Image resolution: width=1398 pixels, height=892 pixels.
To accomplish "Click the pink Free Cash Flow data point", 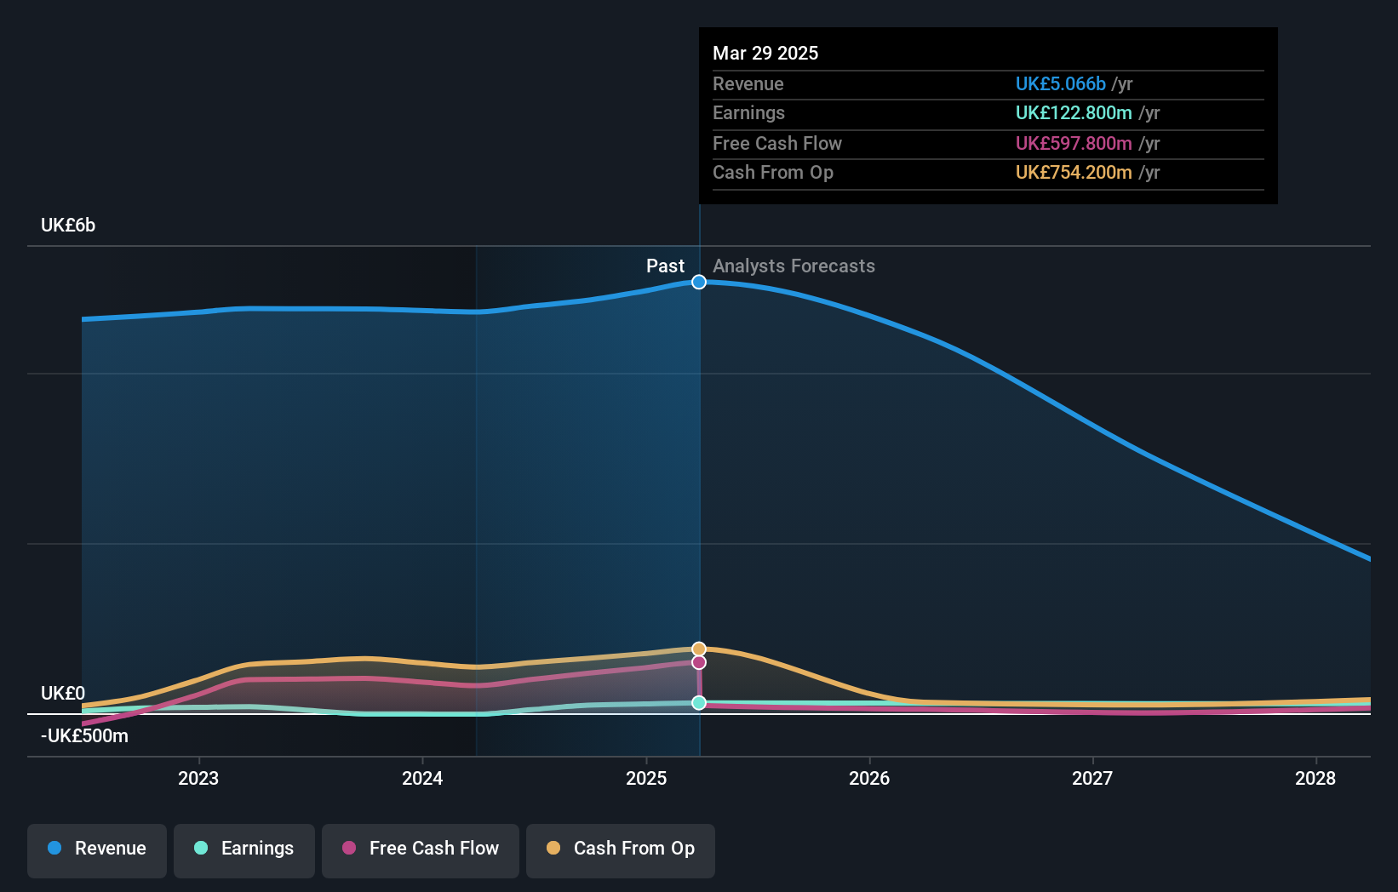I will [699, 662].
